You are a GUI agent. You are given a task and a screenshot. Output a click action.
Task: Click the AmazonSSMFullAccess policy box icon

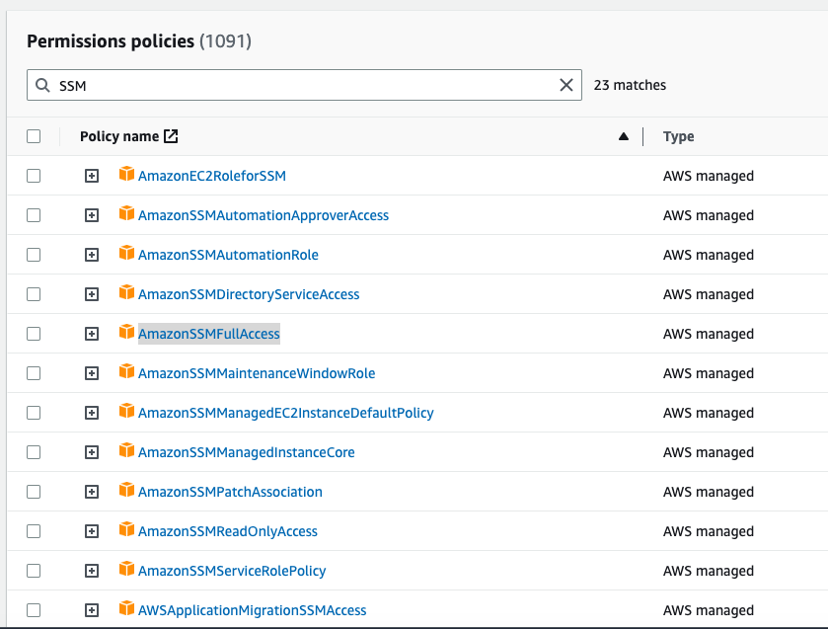(x=126, y=332)
